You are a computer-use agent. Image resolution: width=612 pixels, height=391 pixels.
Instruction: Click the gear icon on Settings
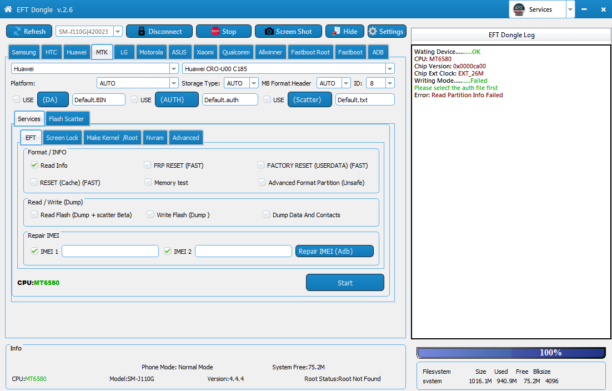click(x=373, y=31)
